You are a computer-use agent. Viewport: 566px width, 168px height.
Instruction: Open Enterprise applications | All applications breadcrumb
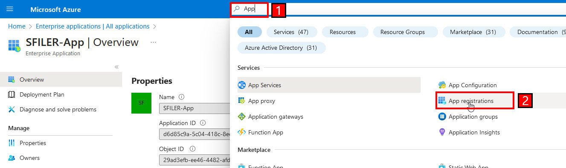pyautogui.click(x=93, y=26)
